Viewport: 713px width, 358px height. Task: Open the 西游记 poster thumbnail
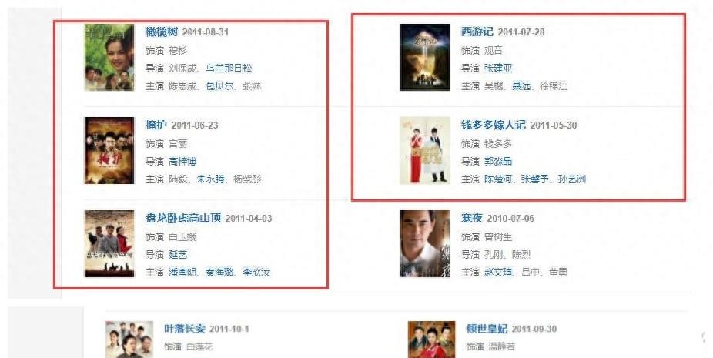[x=425, y=57]
